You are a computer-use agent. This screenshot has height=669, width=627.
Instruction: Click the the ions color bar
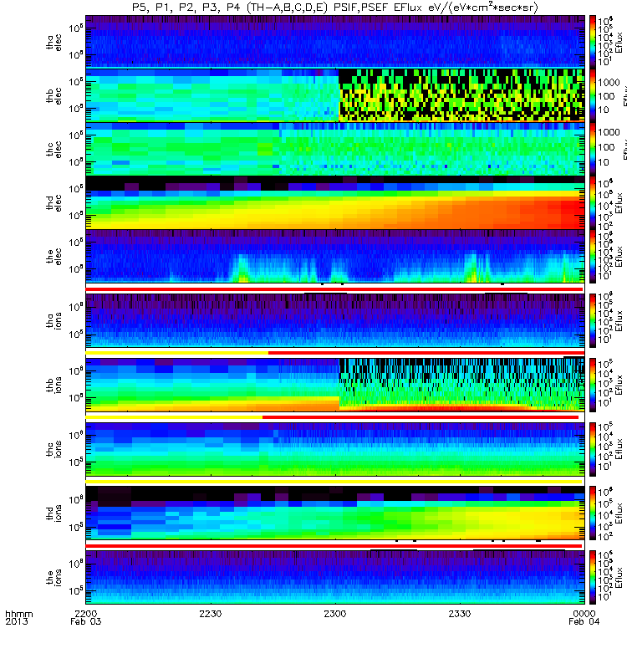[593, 577]
